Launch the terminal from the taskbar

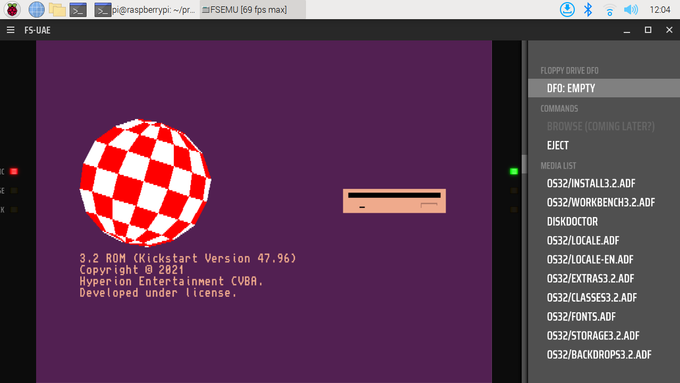[78, 10]
